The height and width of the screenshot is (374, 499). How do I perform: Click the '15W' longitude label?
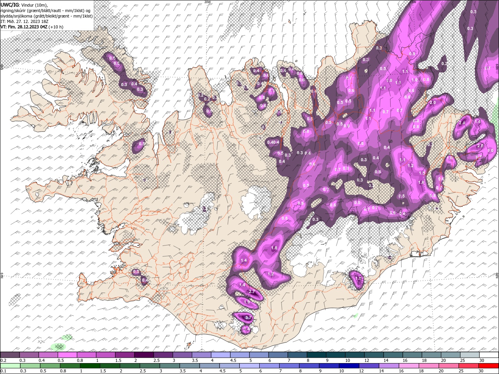(x=413, y=2)
